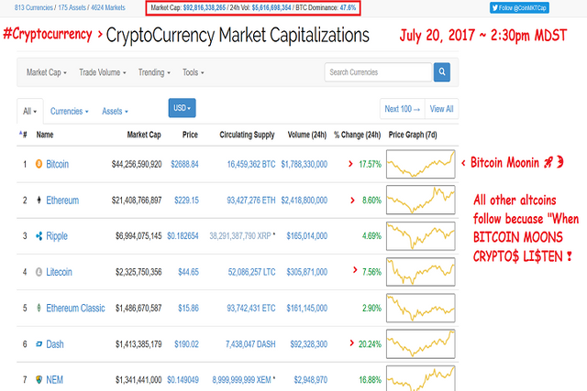Image resolution: width=587 pixels, height=391 pixels.
Task: Click the search magnifier button
Action: (x=442, y=71)
